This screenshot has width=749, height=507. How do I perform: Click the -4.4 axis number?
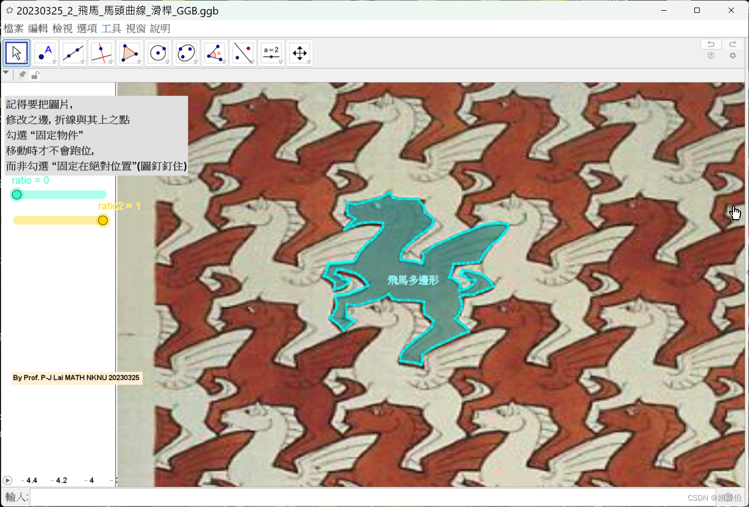(x=29, y=480)
